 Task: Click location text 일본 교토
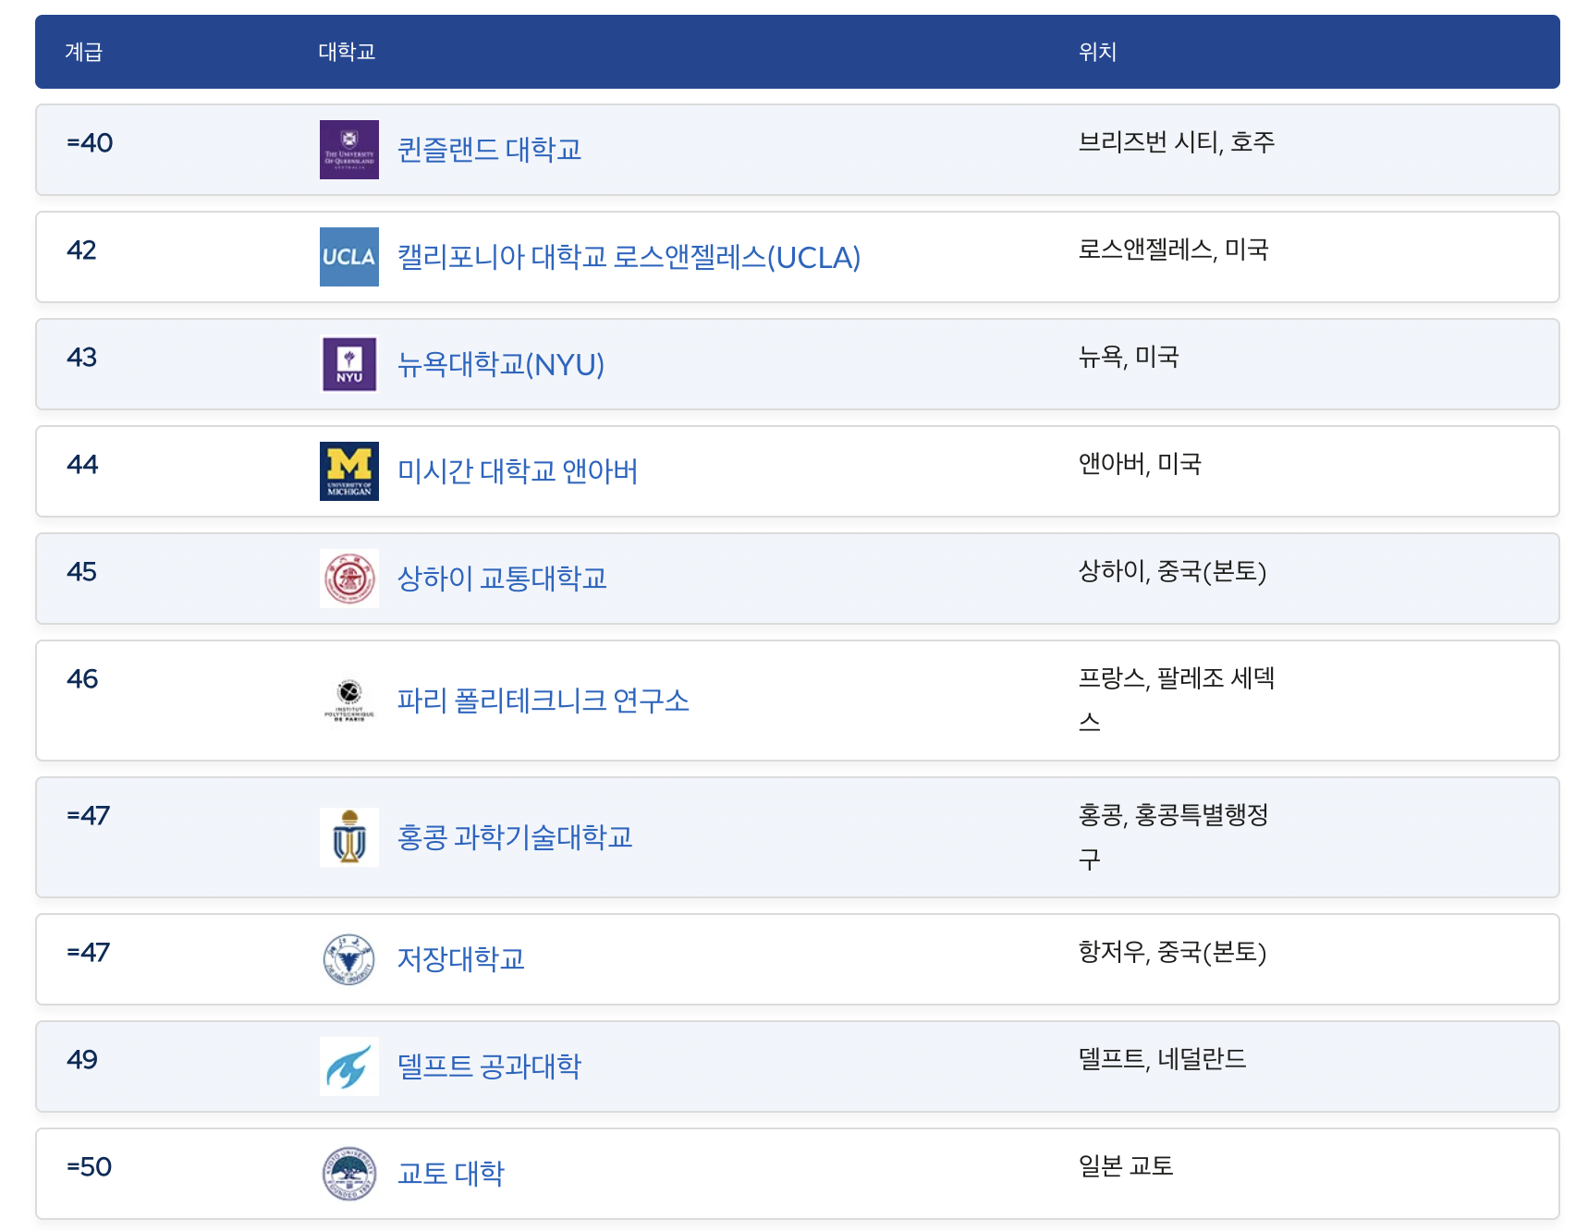(1126, 1166)
